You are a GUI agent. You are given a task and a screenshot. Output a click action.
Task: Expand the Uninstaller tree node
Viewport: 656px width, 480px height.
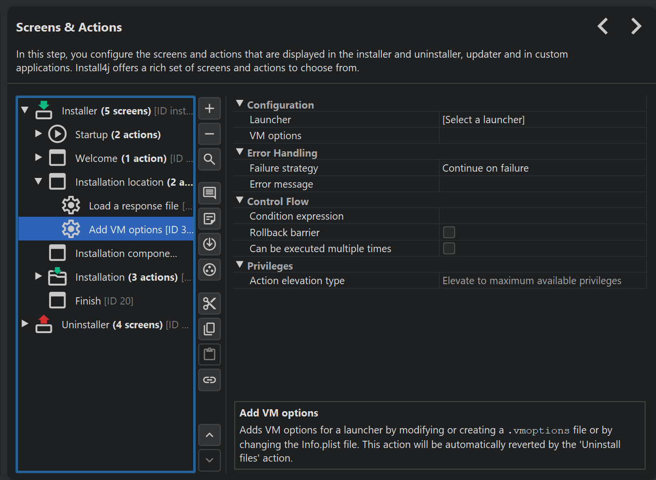(25, 324)
